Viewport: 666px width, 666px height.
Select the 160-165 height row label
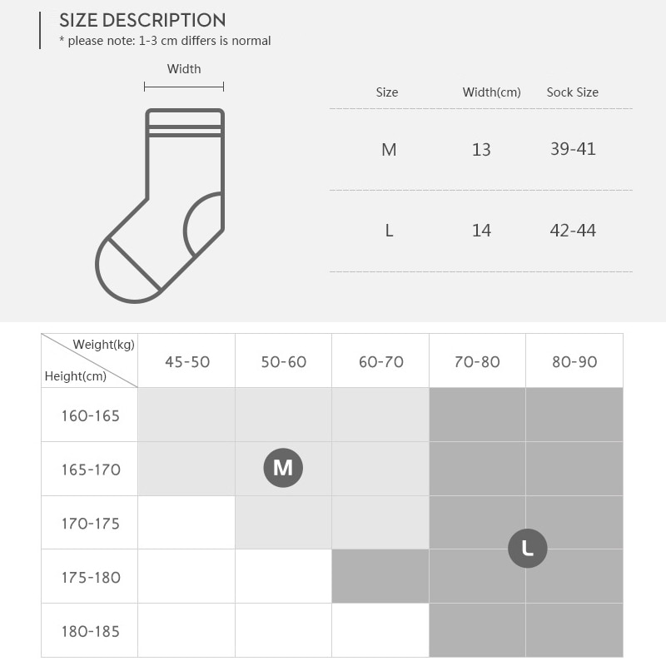(91, 415)
